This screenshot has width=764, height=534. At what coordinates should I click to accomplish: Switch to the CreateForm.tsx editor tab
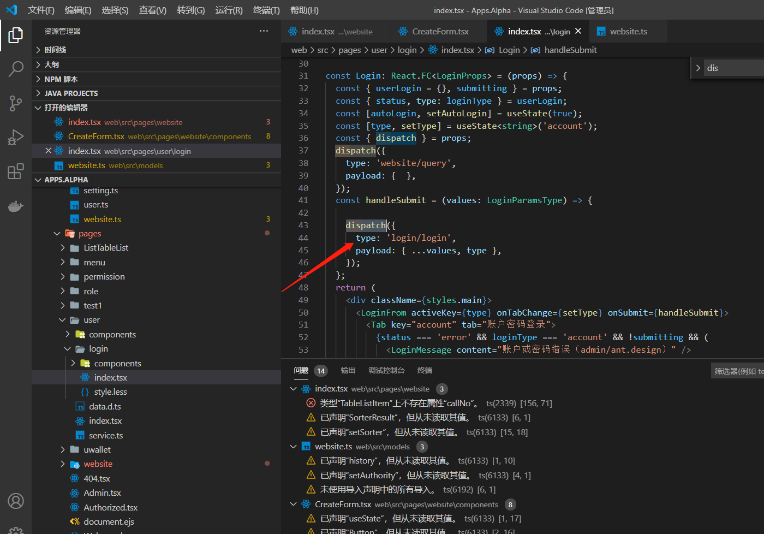coord(440,32)
